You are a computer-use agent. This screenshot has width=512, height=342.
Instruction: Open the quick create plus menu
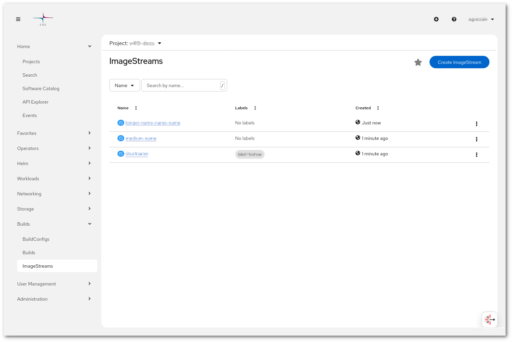tap(436, 19)
